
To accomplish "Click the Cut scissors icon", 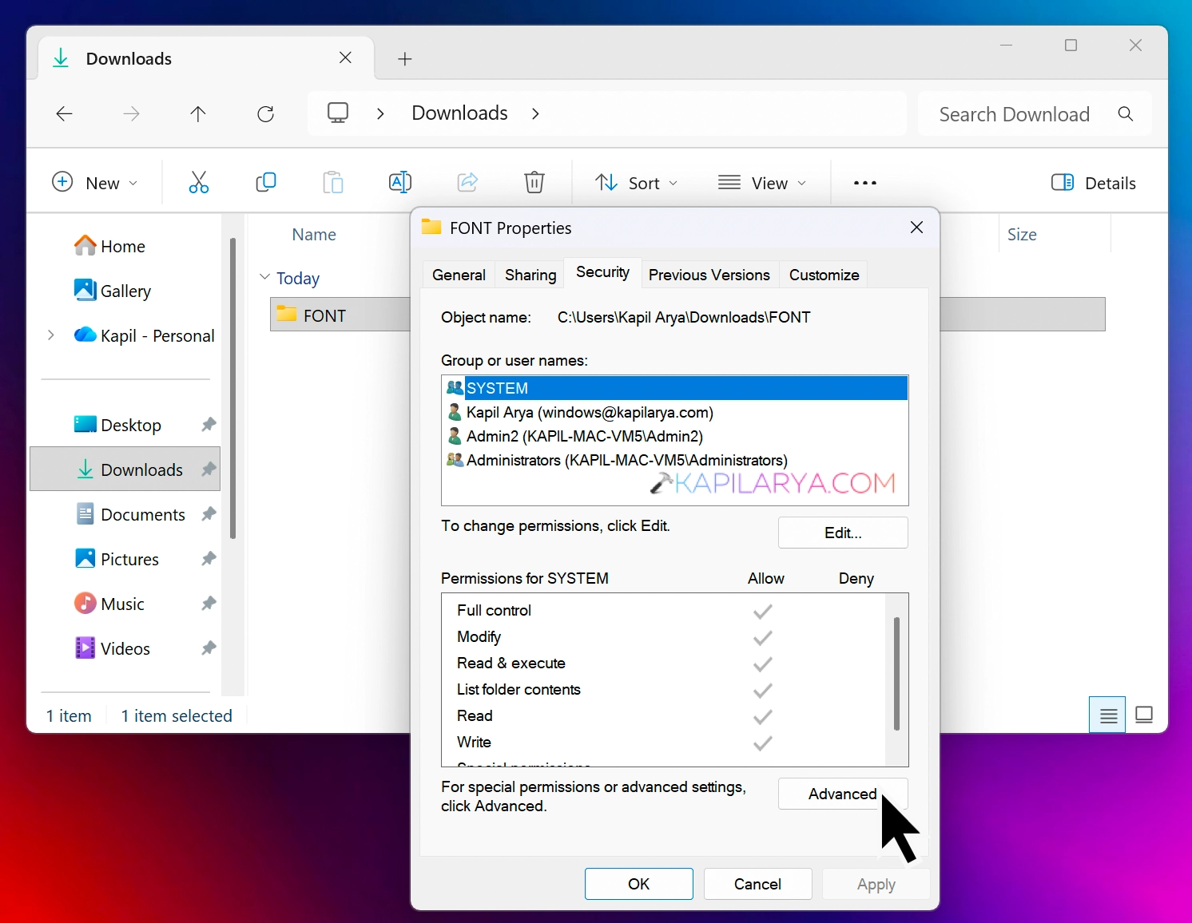I will (199, 183).
